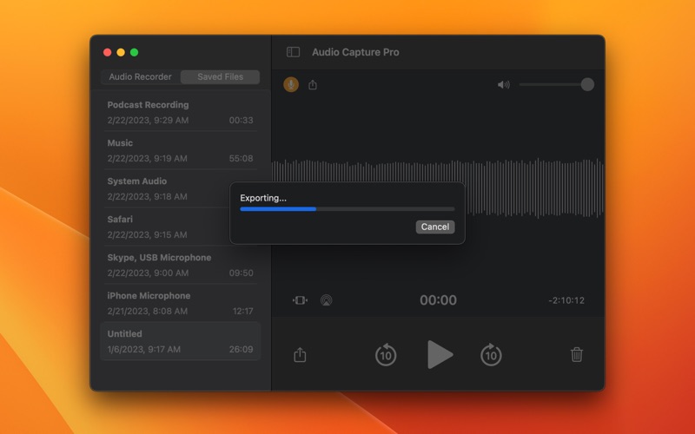
Task: Skip back 10 seconds
Action: point(386,355)
